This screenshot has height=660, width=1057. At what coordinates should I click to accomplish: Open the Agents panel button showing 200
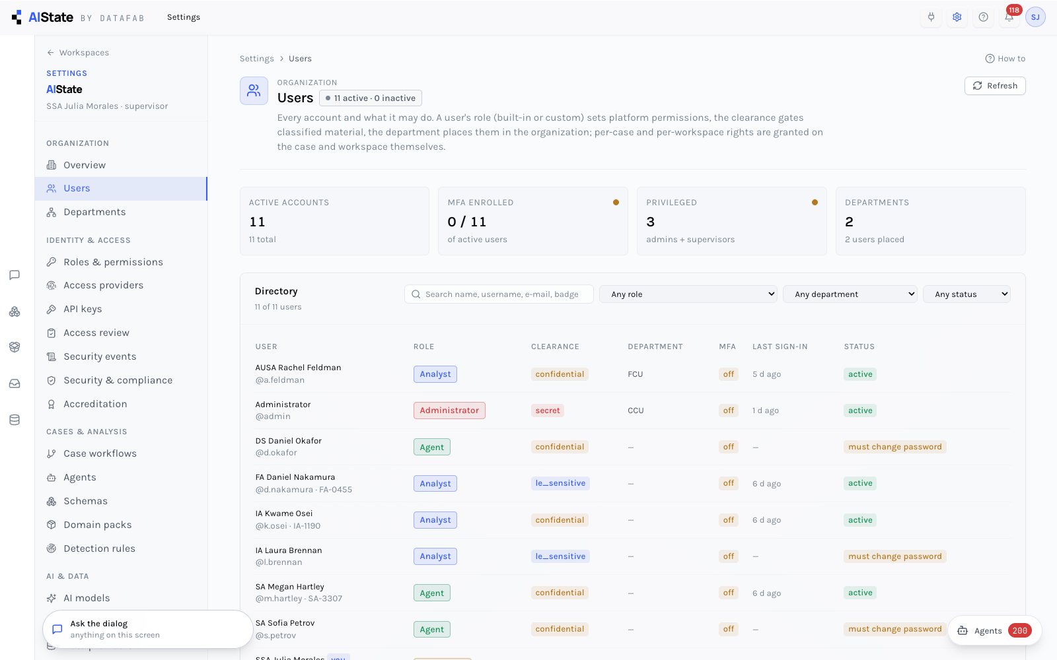pos(994,630)
